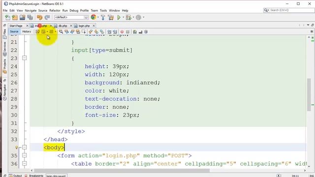The width and height of the screenshot is (315, 177).
Task: Toggle the Rectangular Selection icon
Action: (x=84, y=31)
